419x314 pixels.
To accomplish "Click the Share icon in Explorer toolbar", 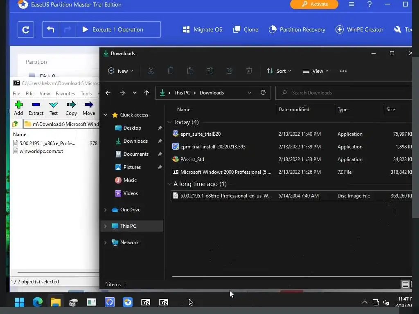I will click(229, 71).
